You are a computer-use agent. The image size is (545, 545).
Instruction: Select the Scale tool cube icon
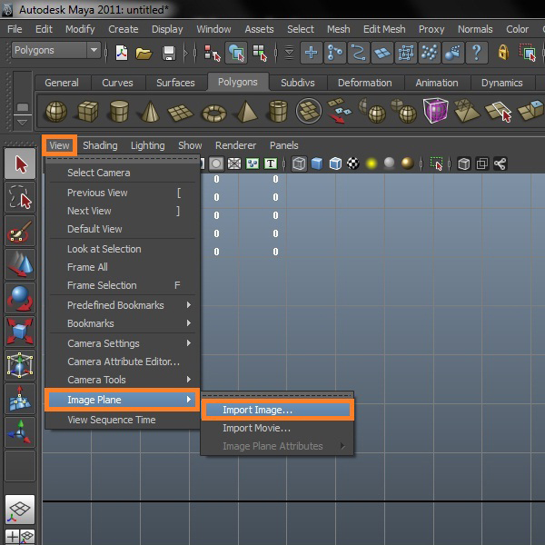point(20,332)
